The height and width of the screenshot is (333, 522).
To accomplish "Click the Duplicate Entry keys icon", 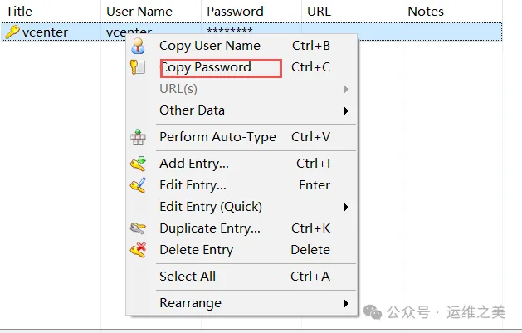I will click(x=139, y=228).
